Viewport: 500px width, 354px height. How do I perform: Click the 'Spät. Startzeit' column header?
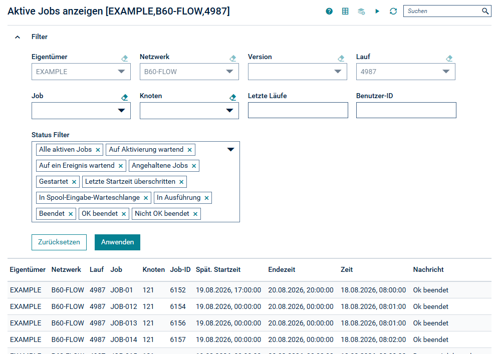coord(218,269)
